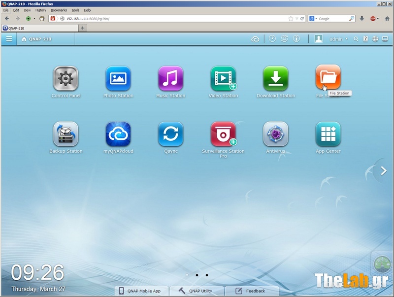
Task: Click the search magnifier in Firefox search box
Action: [x=352, y=19]
